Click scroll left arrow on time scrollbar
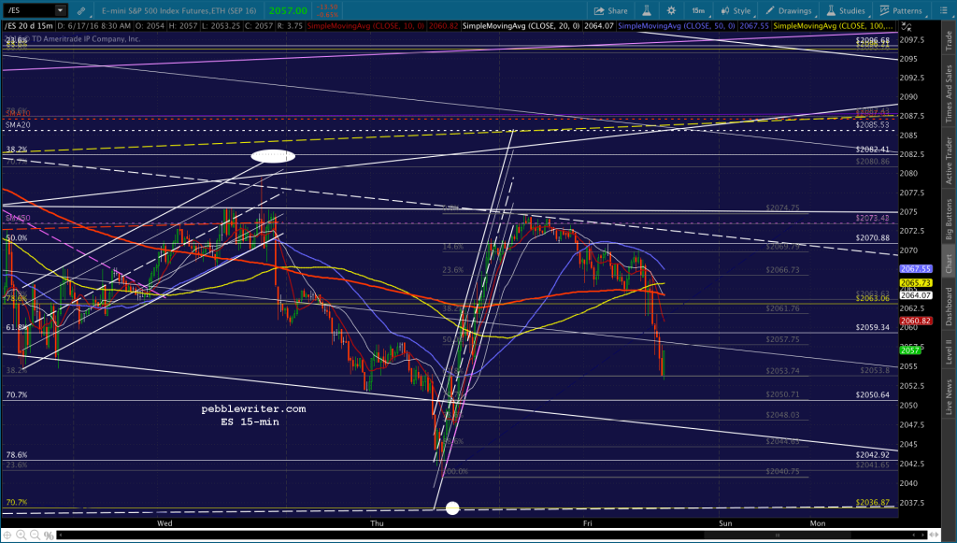Screen dimensions: 957x543 pyautogui.click(x=60, y=536)
